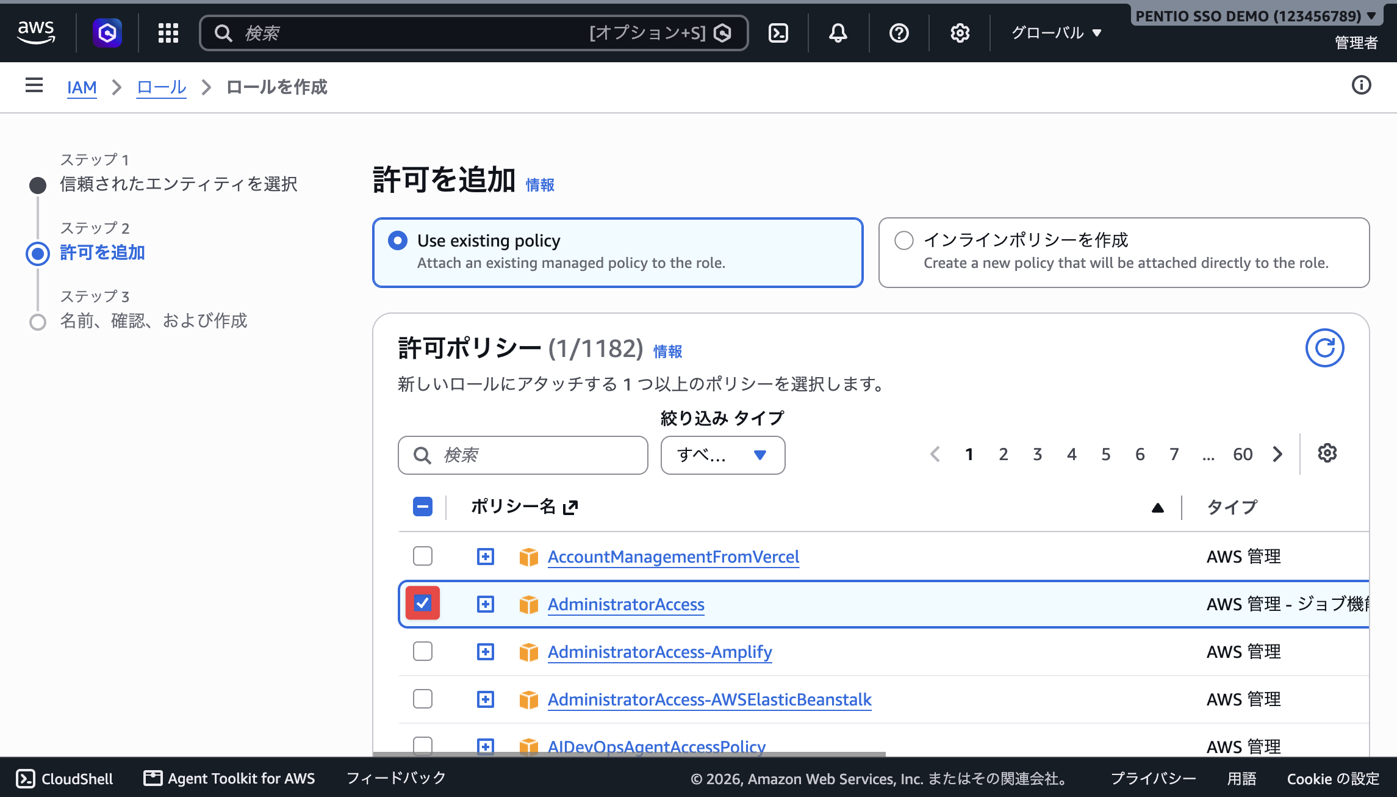Go to step 3 名前、確認、および作成
The width and height of the screenshot is (1397, 797).
point(154,320)
